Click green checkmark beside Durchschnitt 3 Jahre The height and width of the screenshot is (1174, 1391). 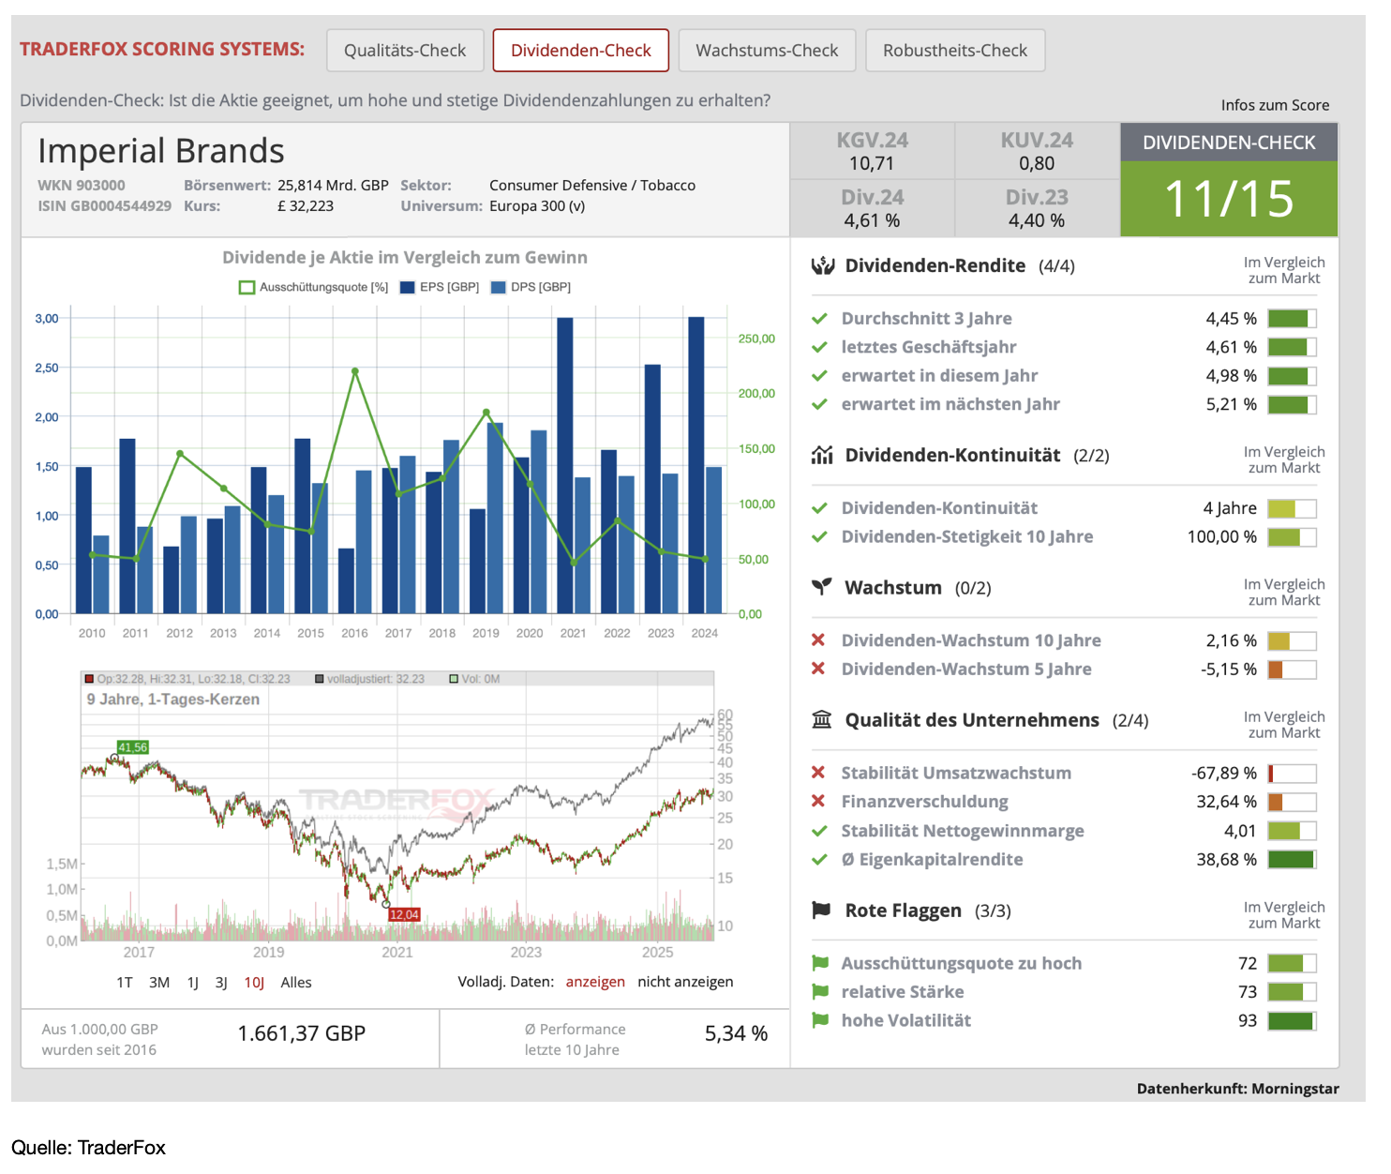(819, 319)
